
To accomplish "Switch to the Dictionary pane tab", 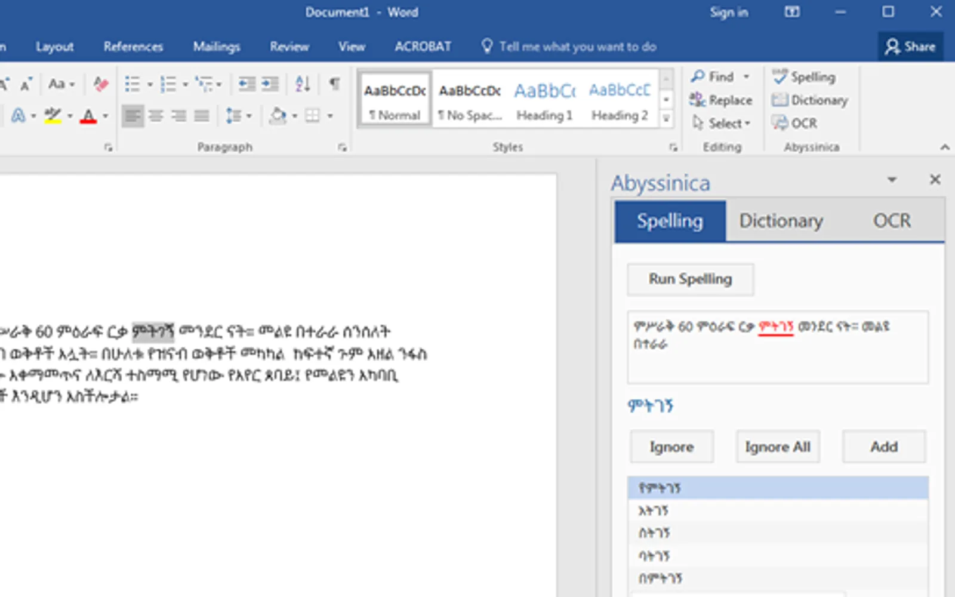I will (x=781, y=221).
